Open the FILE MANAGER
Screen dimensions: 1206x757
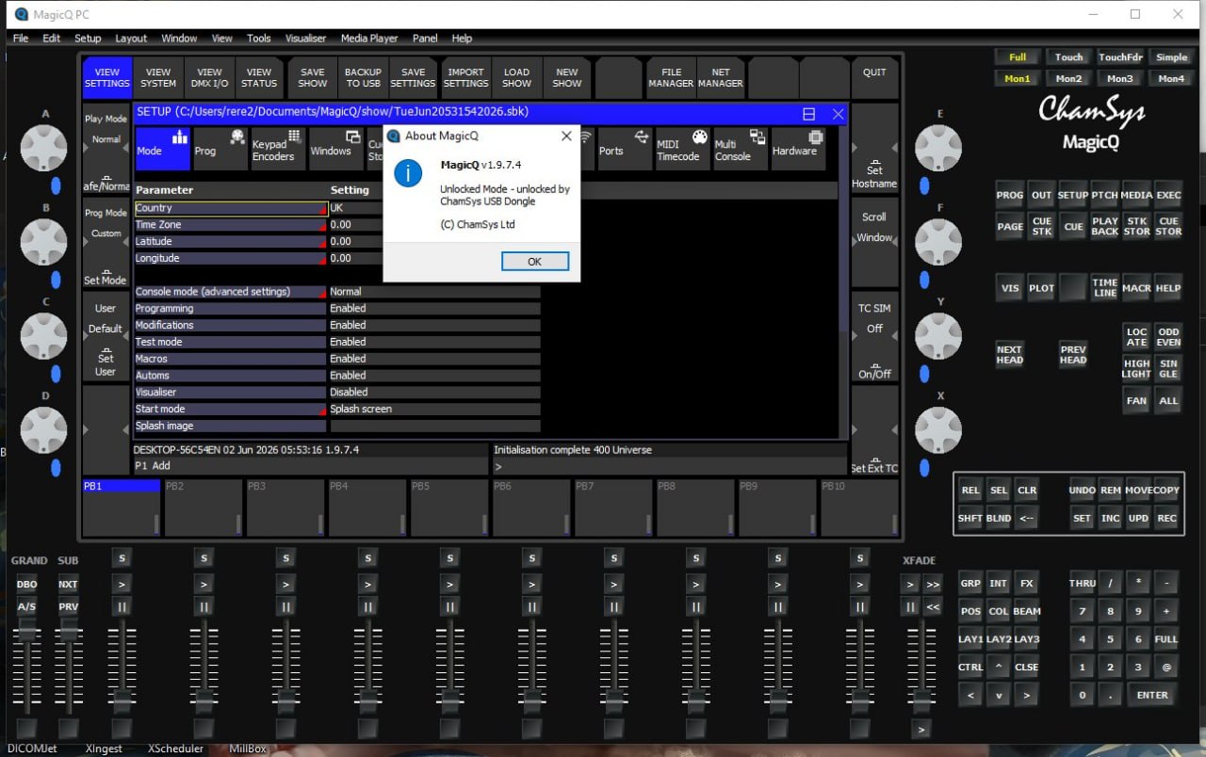(671, 78)
